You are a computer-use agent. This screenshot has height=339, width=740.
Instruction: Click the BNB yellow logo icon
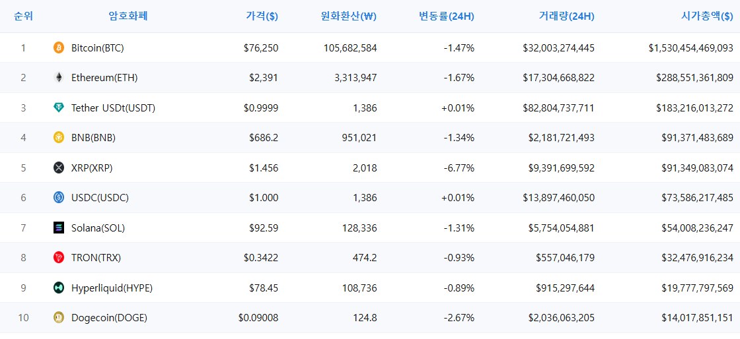pyautogui.click(x=59, y=137)
